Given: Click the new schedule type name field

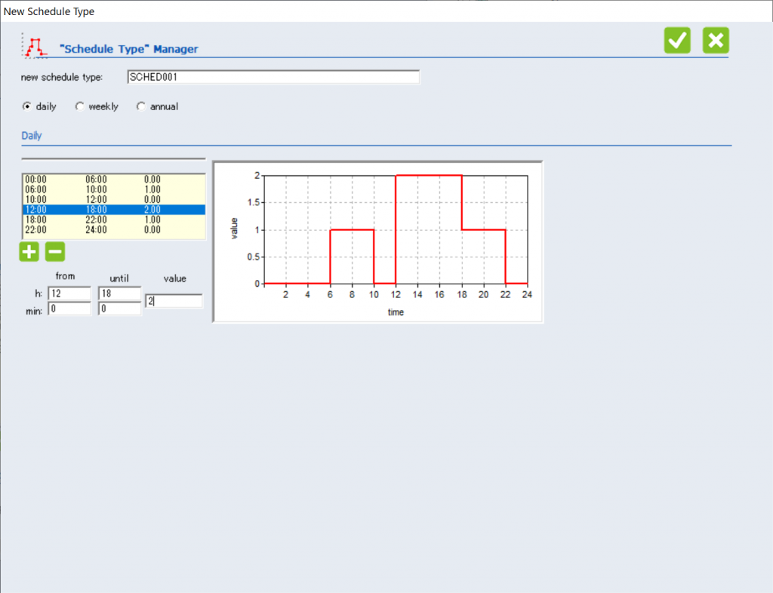Looking at the screenshot, I should click(x=273, y=77).
